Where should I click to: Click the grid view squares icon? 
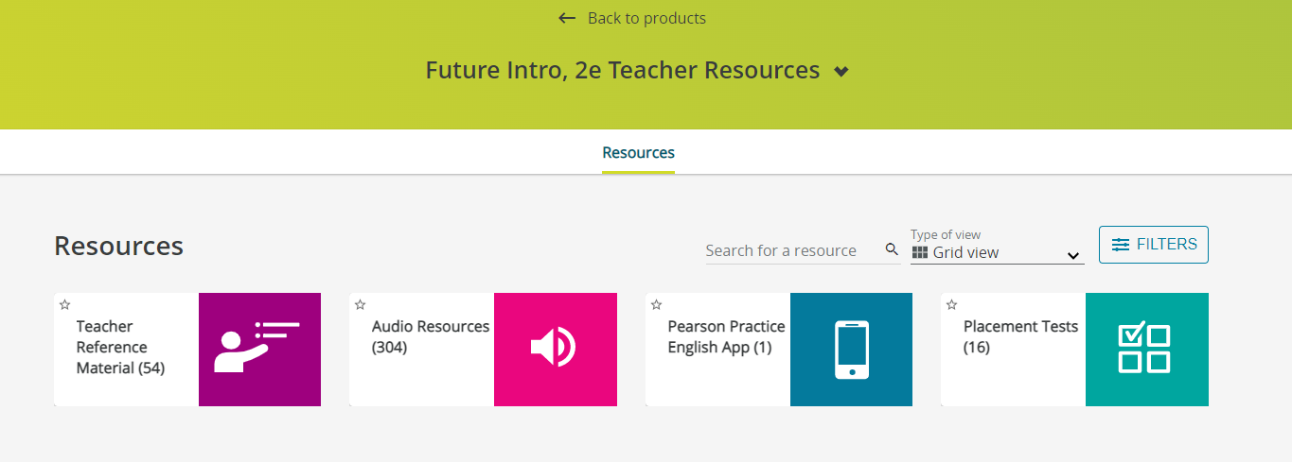pos(920,252)
